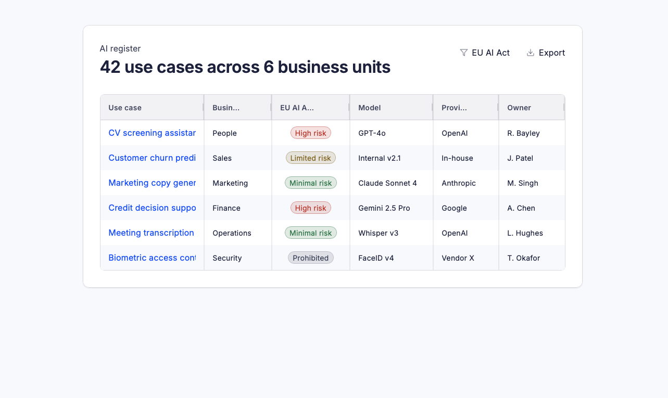
Task: Select the Finance business unit cell
Action: pyautogui.click(x=238, y=208)
